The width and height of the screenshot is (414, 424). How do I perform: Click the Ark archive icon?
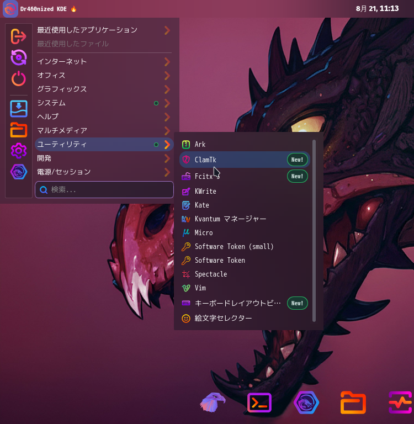(x=186, y=145)
